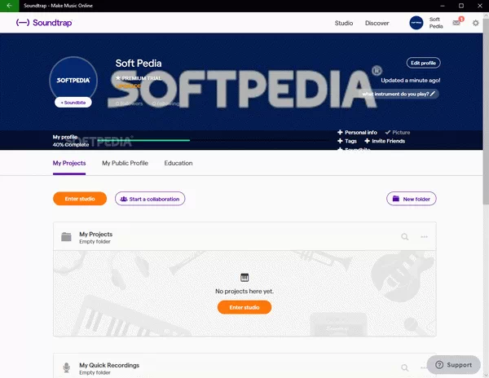
Task: Start a collaboration
Action: (x=150, y=199)
